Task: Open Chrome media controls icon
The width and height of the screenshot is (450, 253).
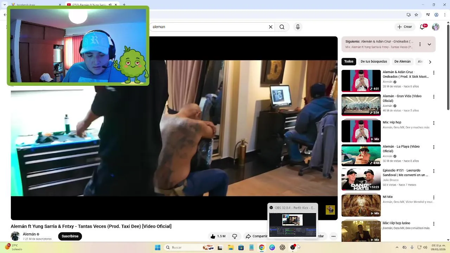Action: point(428,15)
